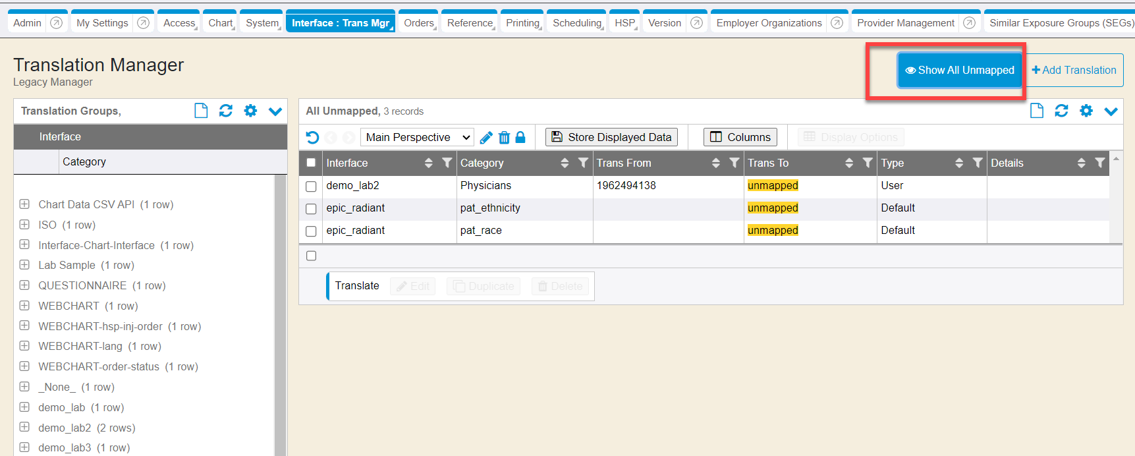Viewport: 1135px width, 456px height.
Task: Collapse the All Unmapped panel chevron
Action: pos(1111,111)
